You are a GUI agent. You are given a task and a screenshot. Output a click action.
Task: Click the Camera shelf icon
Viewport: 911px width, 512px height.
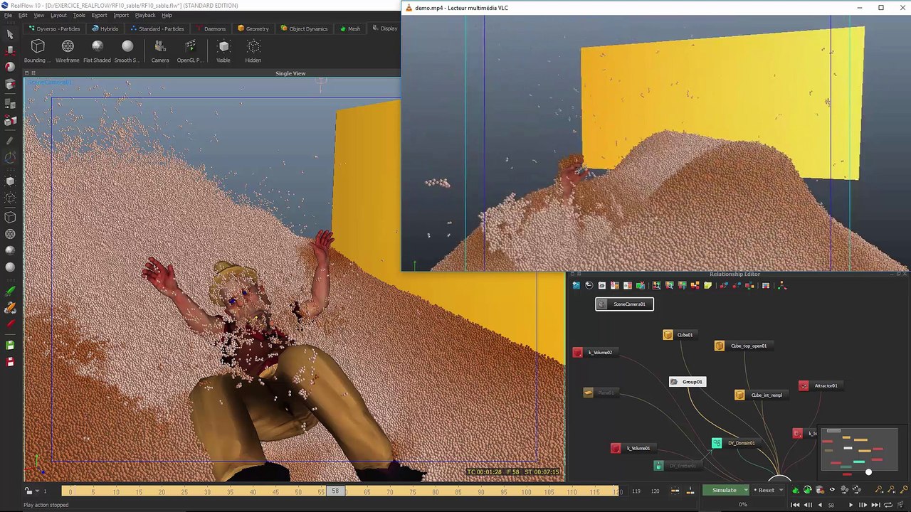(160, 51)
